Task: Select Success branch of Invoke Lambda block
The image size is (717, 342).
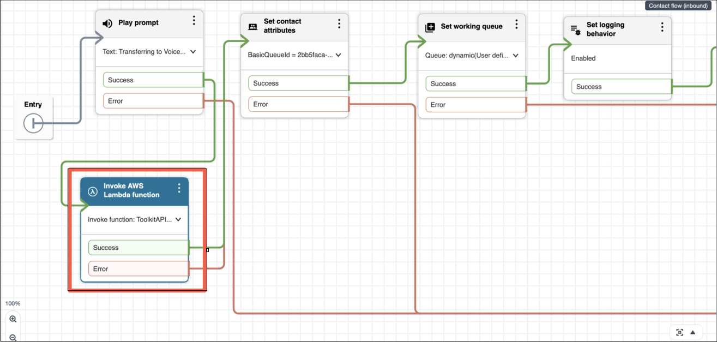Action: pyautogui.click(x=138, y=248)
